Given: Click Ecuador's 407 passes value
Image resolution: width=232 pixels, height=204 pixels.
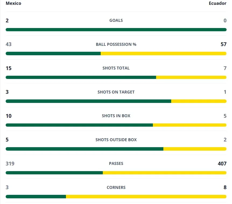Looking at the screenshot, I should point(222,164).
